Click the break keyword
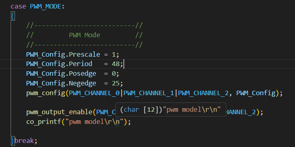This screenshot has height=147, width=295. (x=24, y=141)
